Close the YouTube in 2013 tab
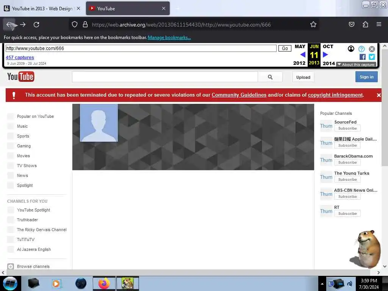The width and height of the screenshot is (388, 291). click(x=78, y=8)
